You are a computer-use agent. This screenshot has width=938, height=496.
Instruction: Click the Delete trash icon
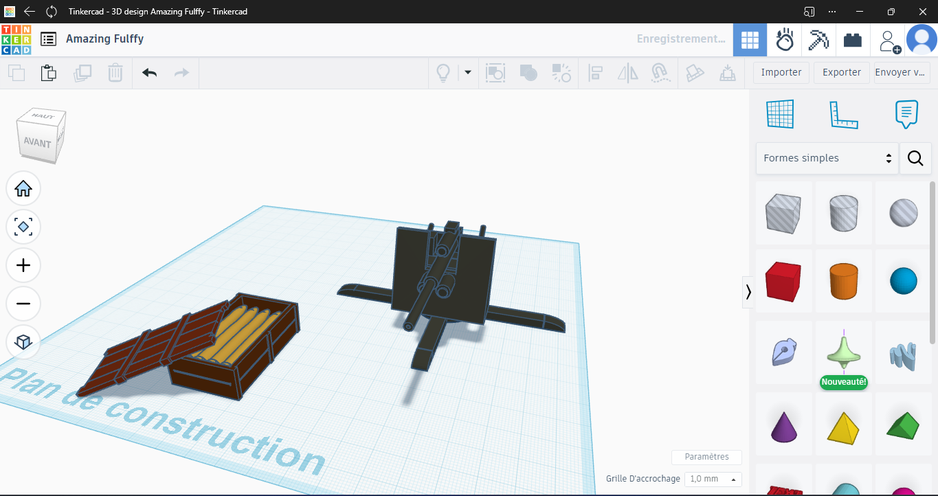pos(115,72)
